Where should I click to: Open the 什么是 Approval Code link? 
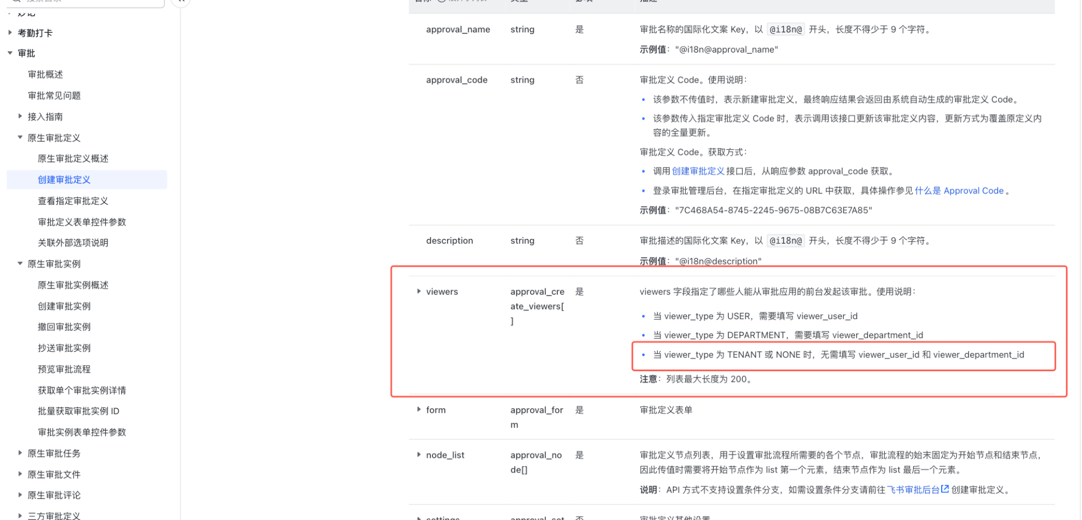(959, 191)
